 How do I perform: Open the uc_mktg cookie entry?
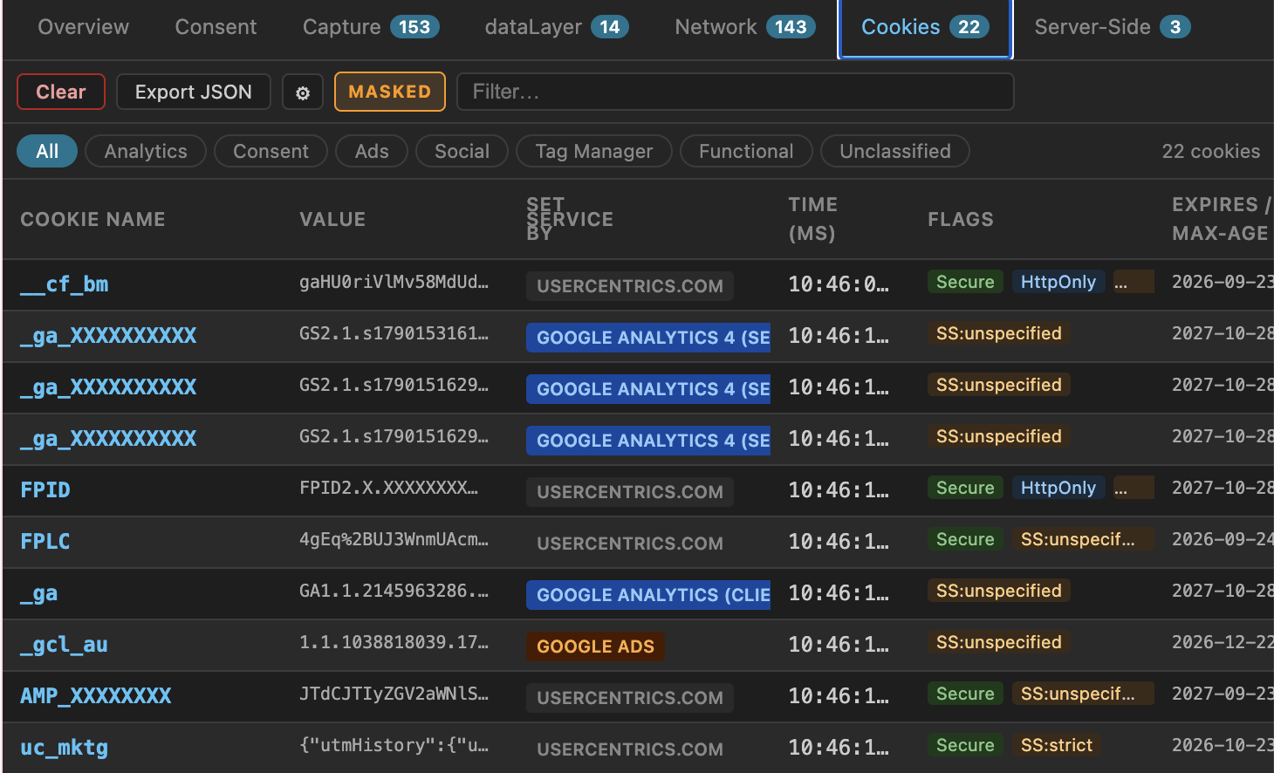(65, 748)
